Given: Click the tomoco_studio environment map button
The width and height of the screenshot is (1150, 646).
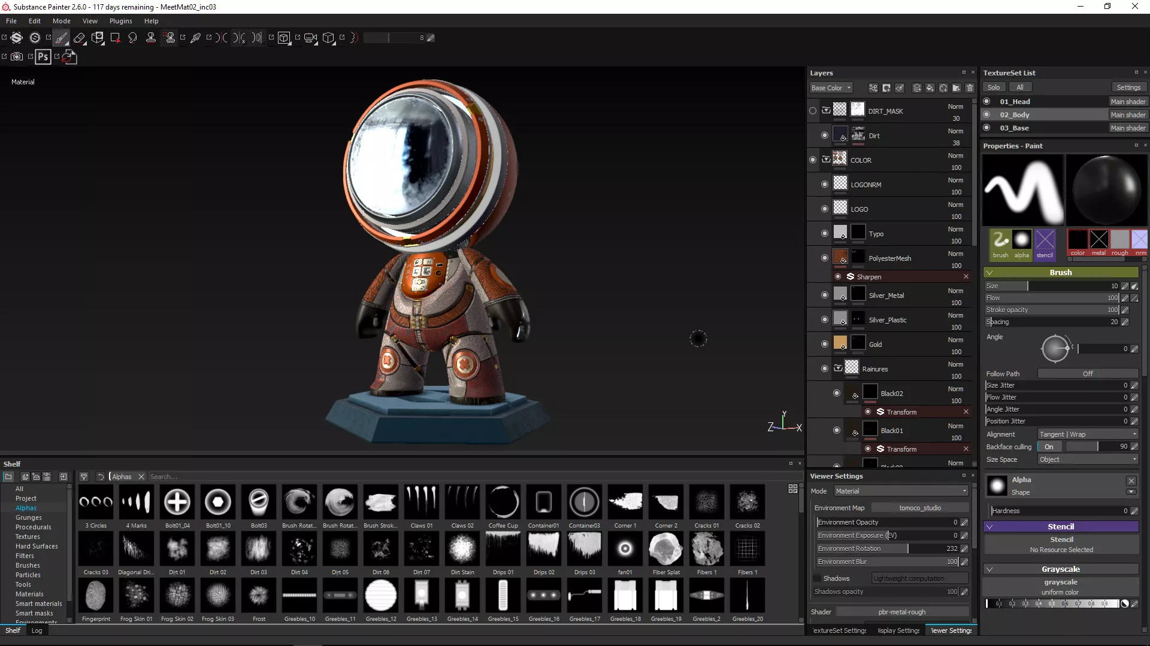Looking at the screenshot, I should 919,508.
